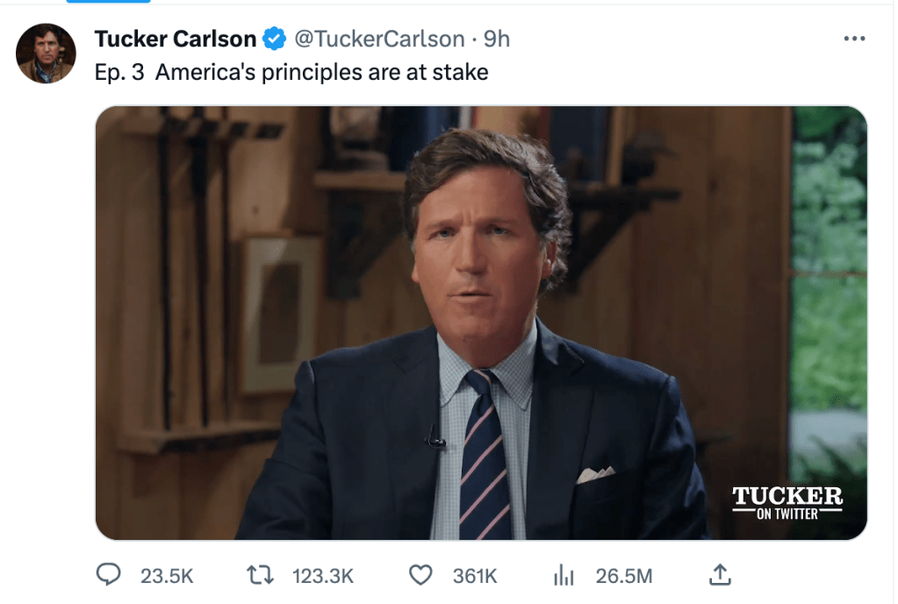Open the three-dot more options menu
Viewport: 898px width, 604px height.
click(x=853, y=39)
